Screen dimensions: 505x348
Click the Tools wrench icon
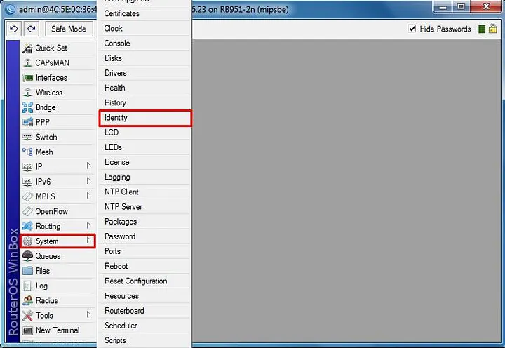pos(27,316)
